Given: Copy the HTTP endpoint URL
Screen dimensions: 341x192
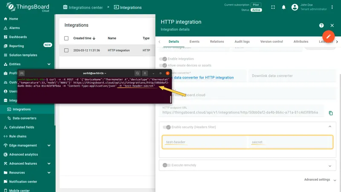Looking at the screenshot, I should pyautogui.click(x=331, y=113).
